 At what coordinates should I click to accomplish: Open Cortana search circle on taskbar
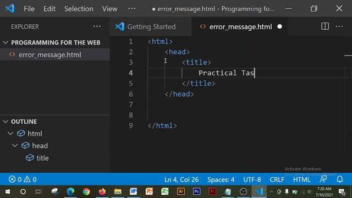23,191
